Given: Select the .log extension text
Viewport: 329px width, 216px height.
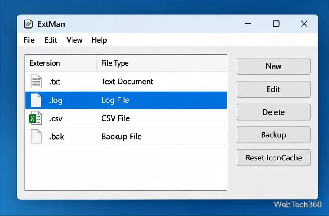Looking at the screenshot, I should point(56,101).
